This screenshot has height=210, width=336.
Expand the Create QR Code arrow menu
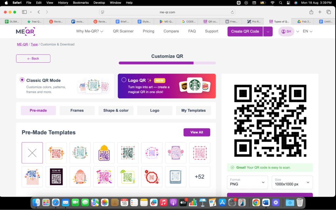coord(268,31)
